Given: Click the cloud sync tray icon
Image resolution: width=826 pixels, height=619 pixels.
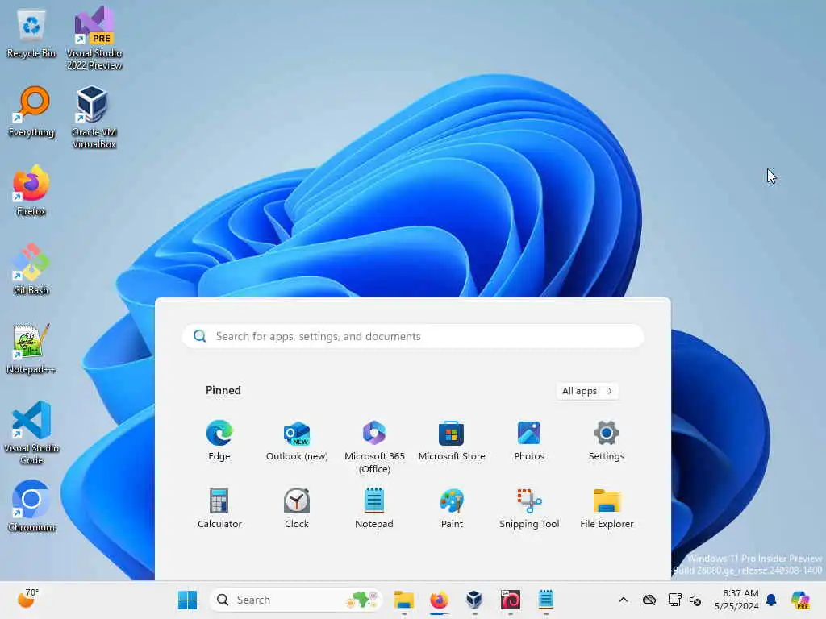Looking at the screenshot, I should (x=649, y=600).
